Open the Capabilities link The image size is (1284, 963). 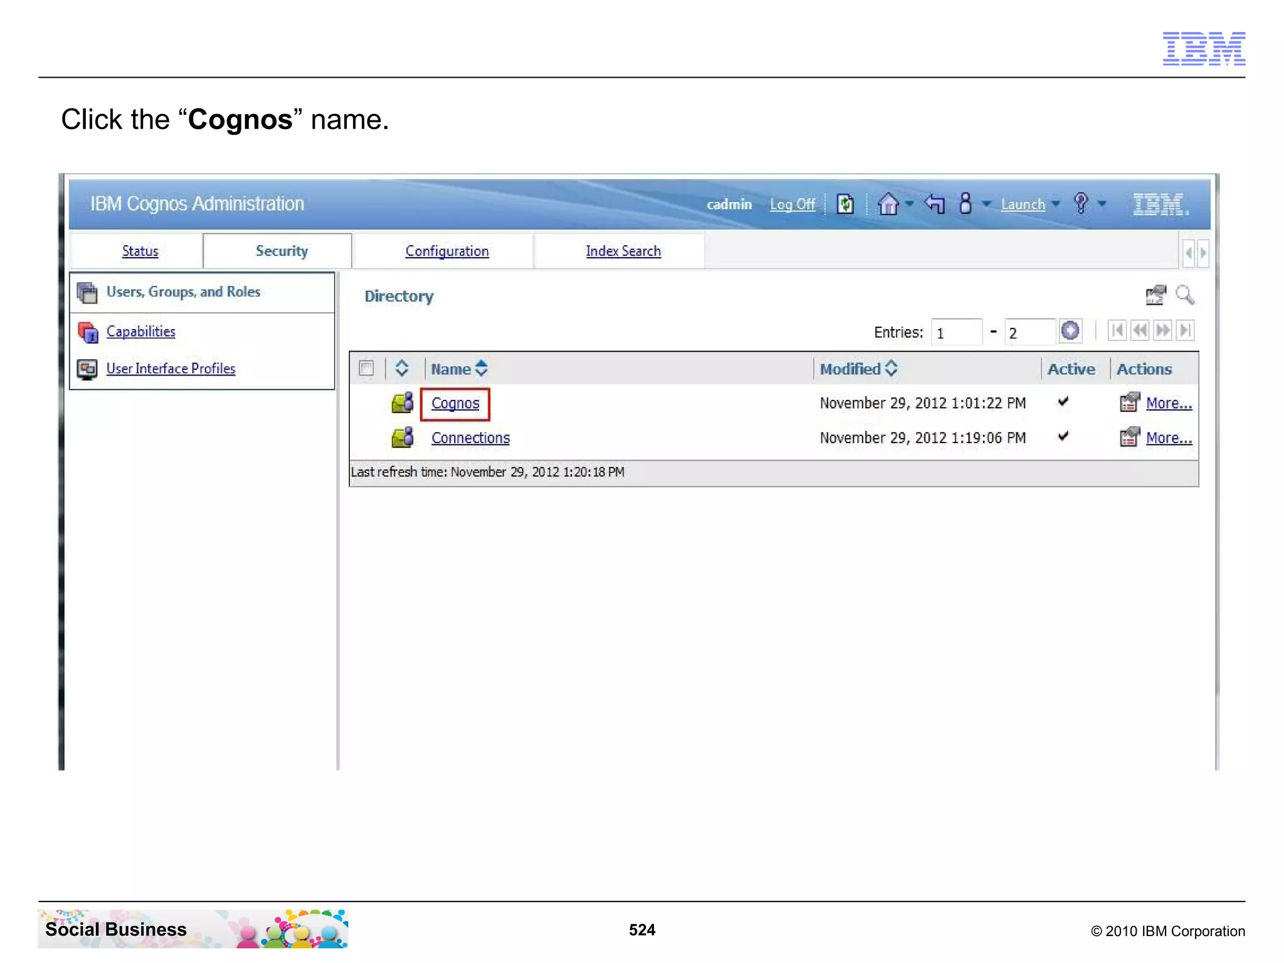141,331
